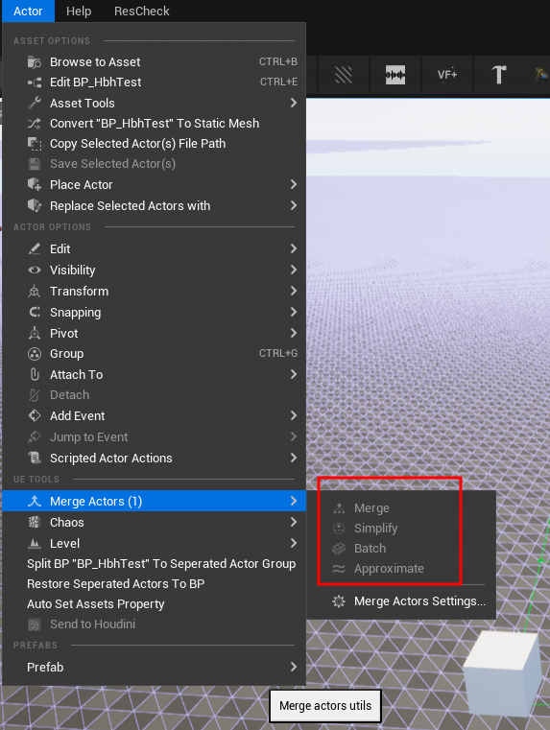Viewport: 550px width, 730px height.
Task: Click the large T text toolbar icon
Action: point(499,75)
